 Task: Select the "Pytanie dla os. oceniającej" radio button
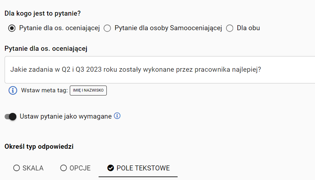click(12, 28)
